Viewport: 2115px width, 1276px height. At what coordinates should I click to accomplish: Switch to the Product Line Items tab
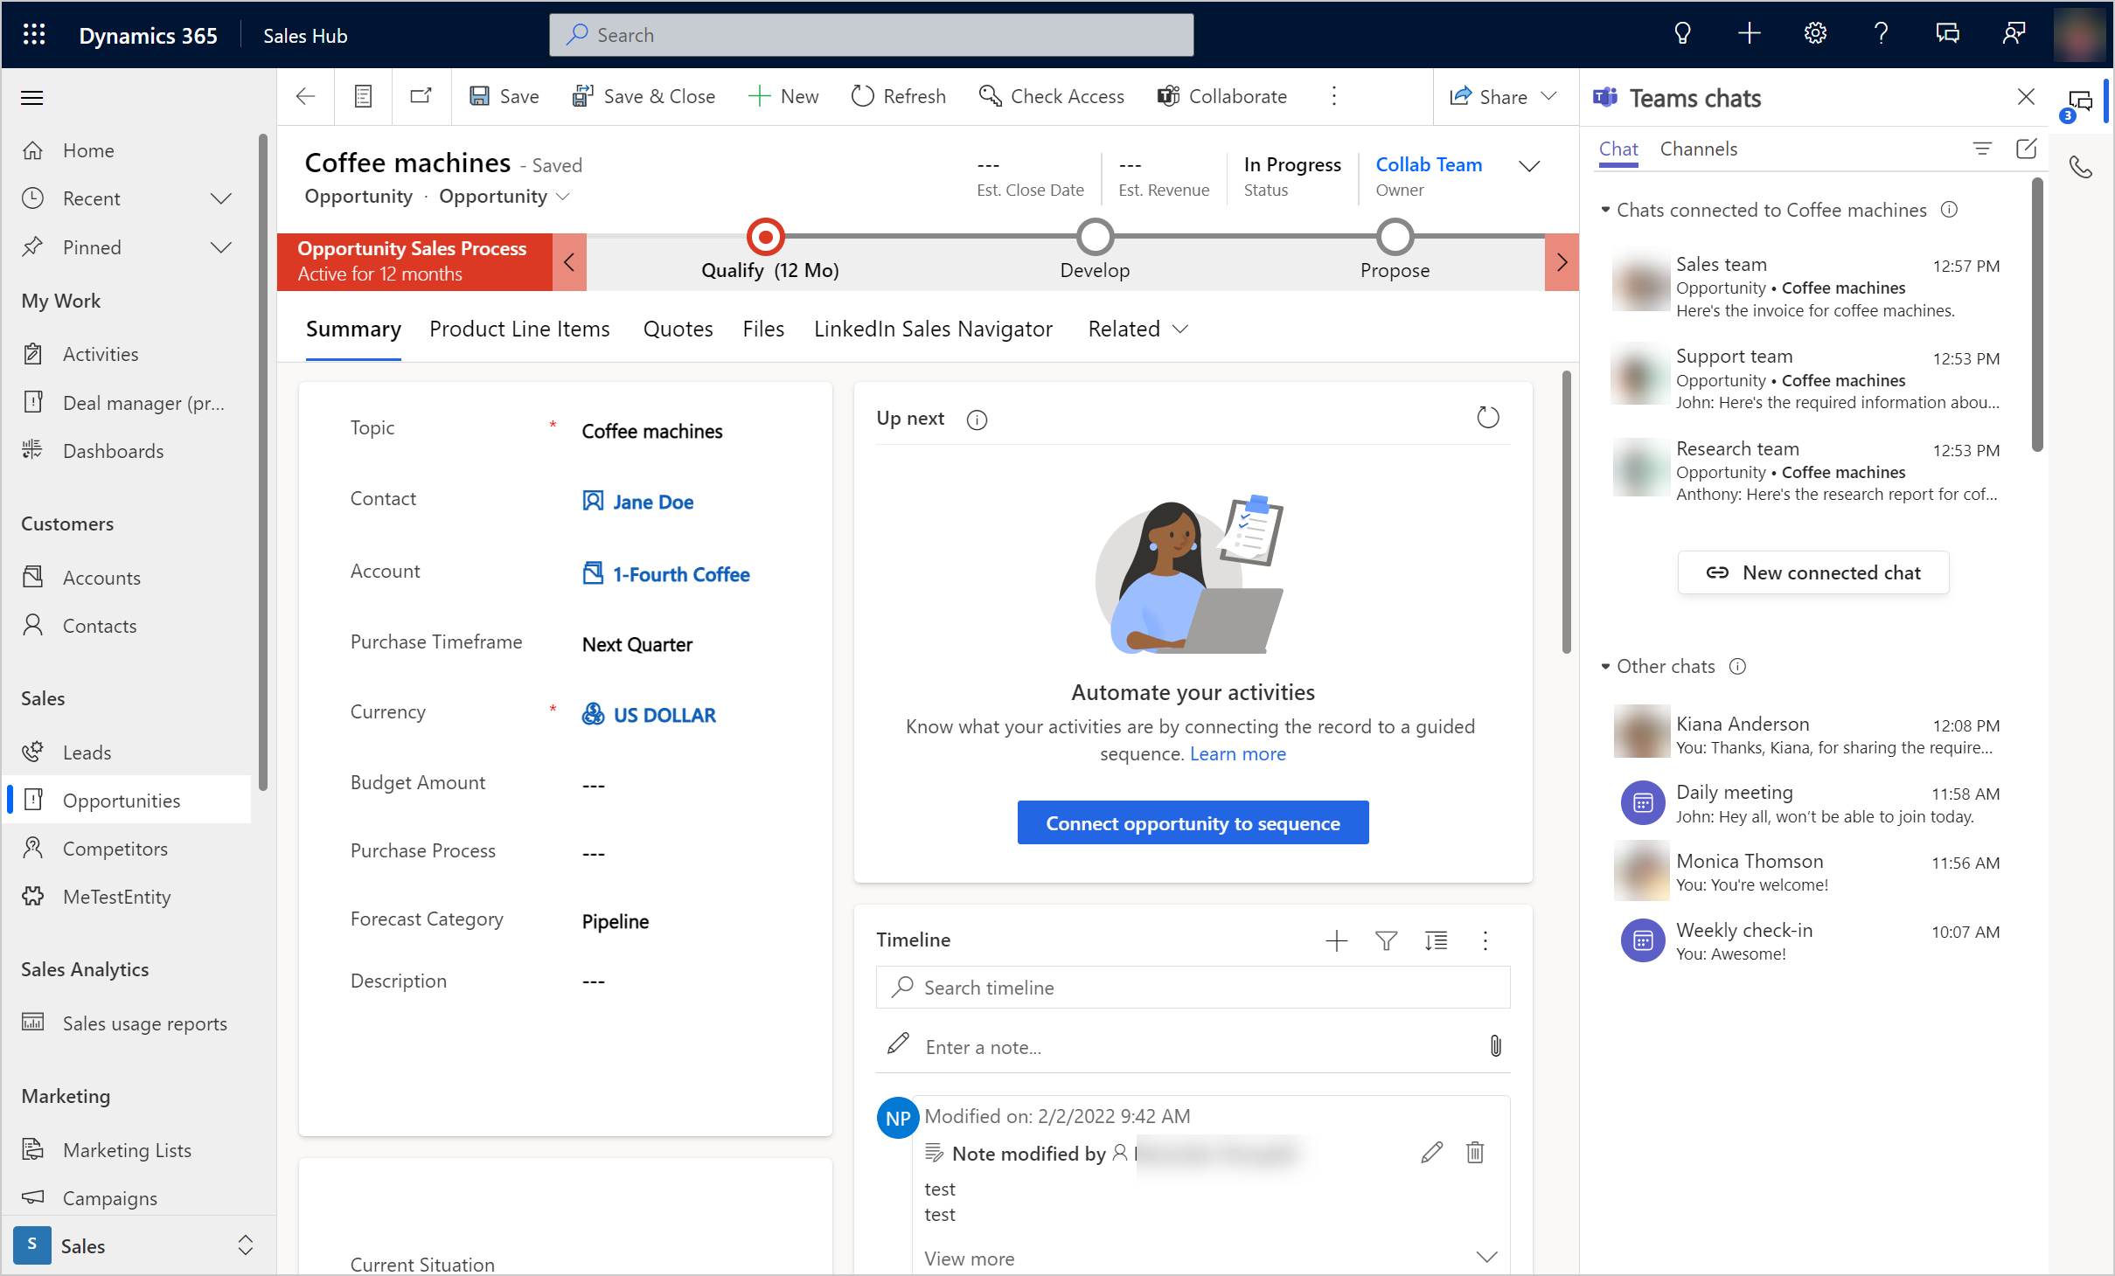click(519, 328)
